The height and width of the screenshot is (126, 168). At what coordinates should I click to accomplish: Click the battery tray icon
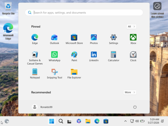[142, 121]
